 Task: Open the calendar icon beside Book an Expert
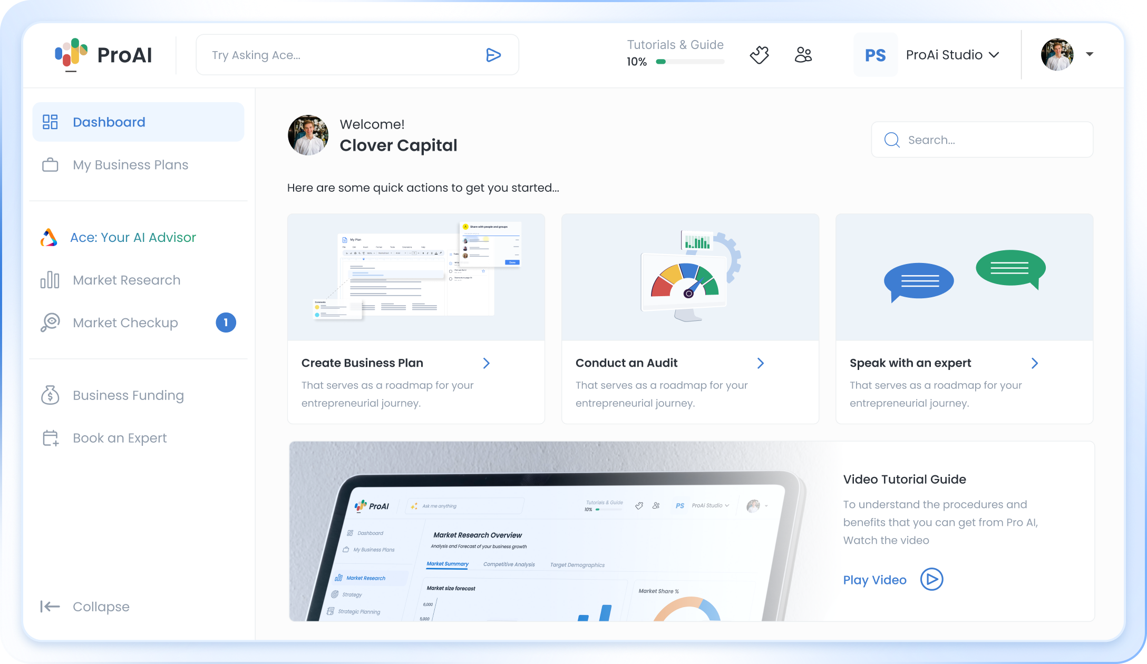(50, 437)
